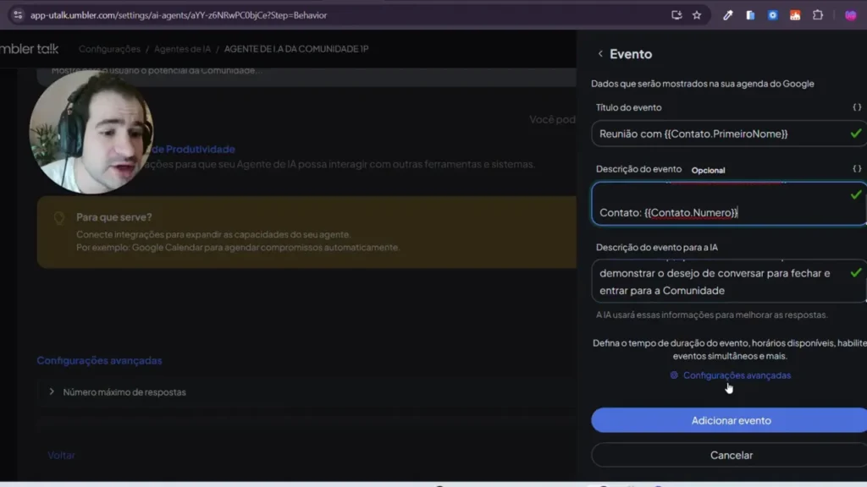
Task: Open the blue gear extension icon
Action: point(772,15)
